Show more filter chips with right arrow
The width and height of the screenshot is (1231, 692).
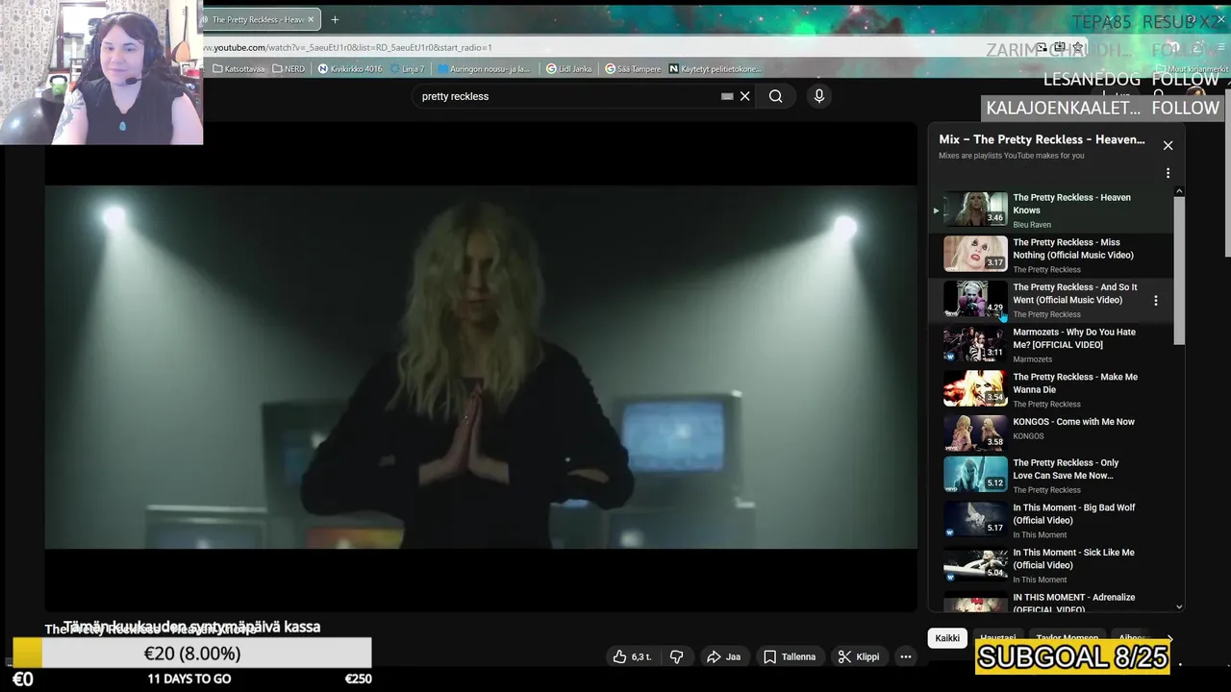pyautogui.click(x=1169, y=638)
